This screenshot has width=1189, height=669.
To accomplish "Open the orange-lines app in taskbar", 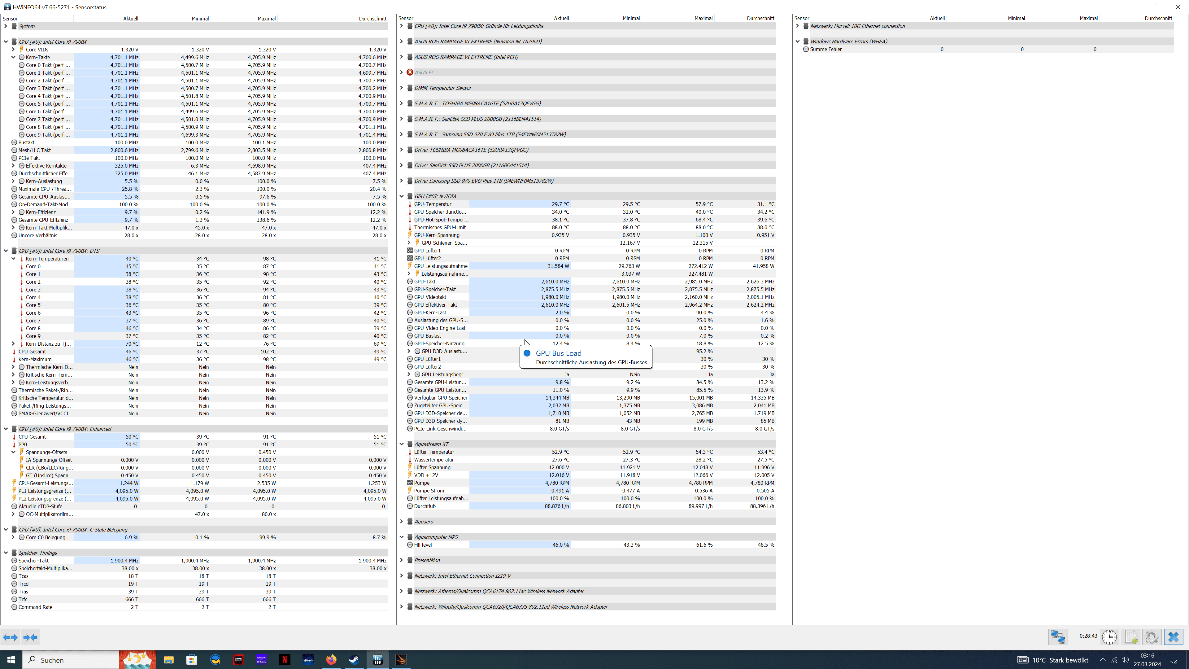I will [x=401, y=660].
